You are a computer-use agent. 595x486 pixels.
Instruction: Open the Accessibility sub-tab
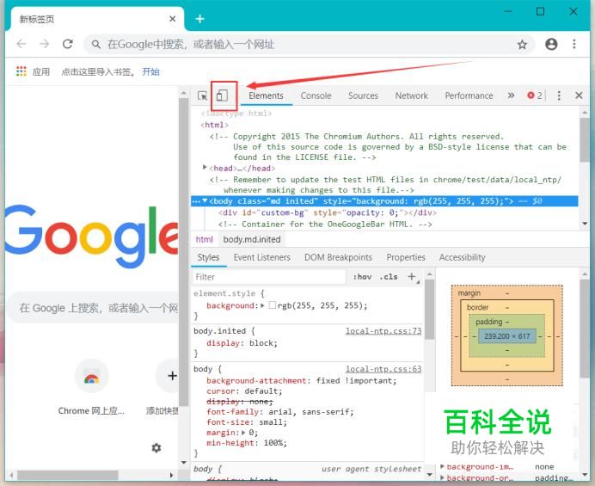tap(463, 257)
